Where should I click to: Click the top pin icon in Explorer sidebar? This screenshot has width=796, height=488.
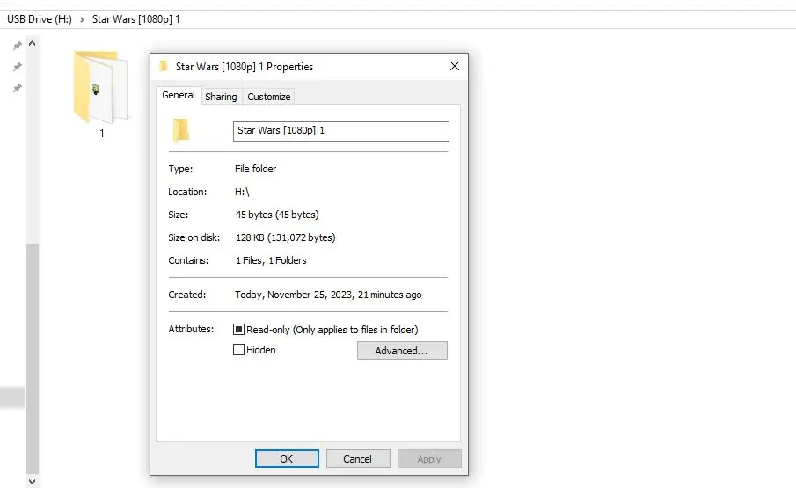18,46
